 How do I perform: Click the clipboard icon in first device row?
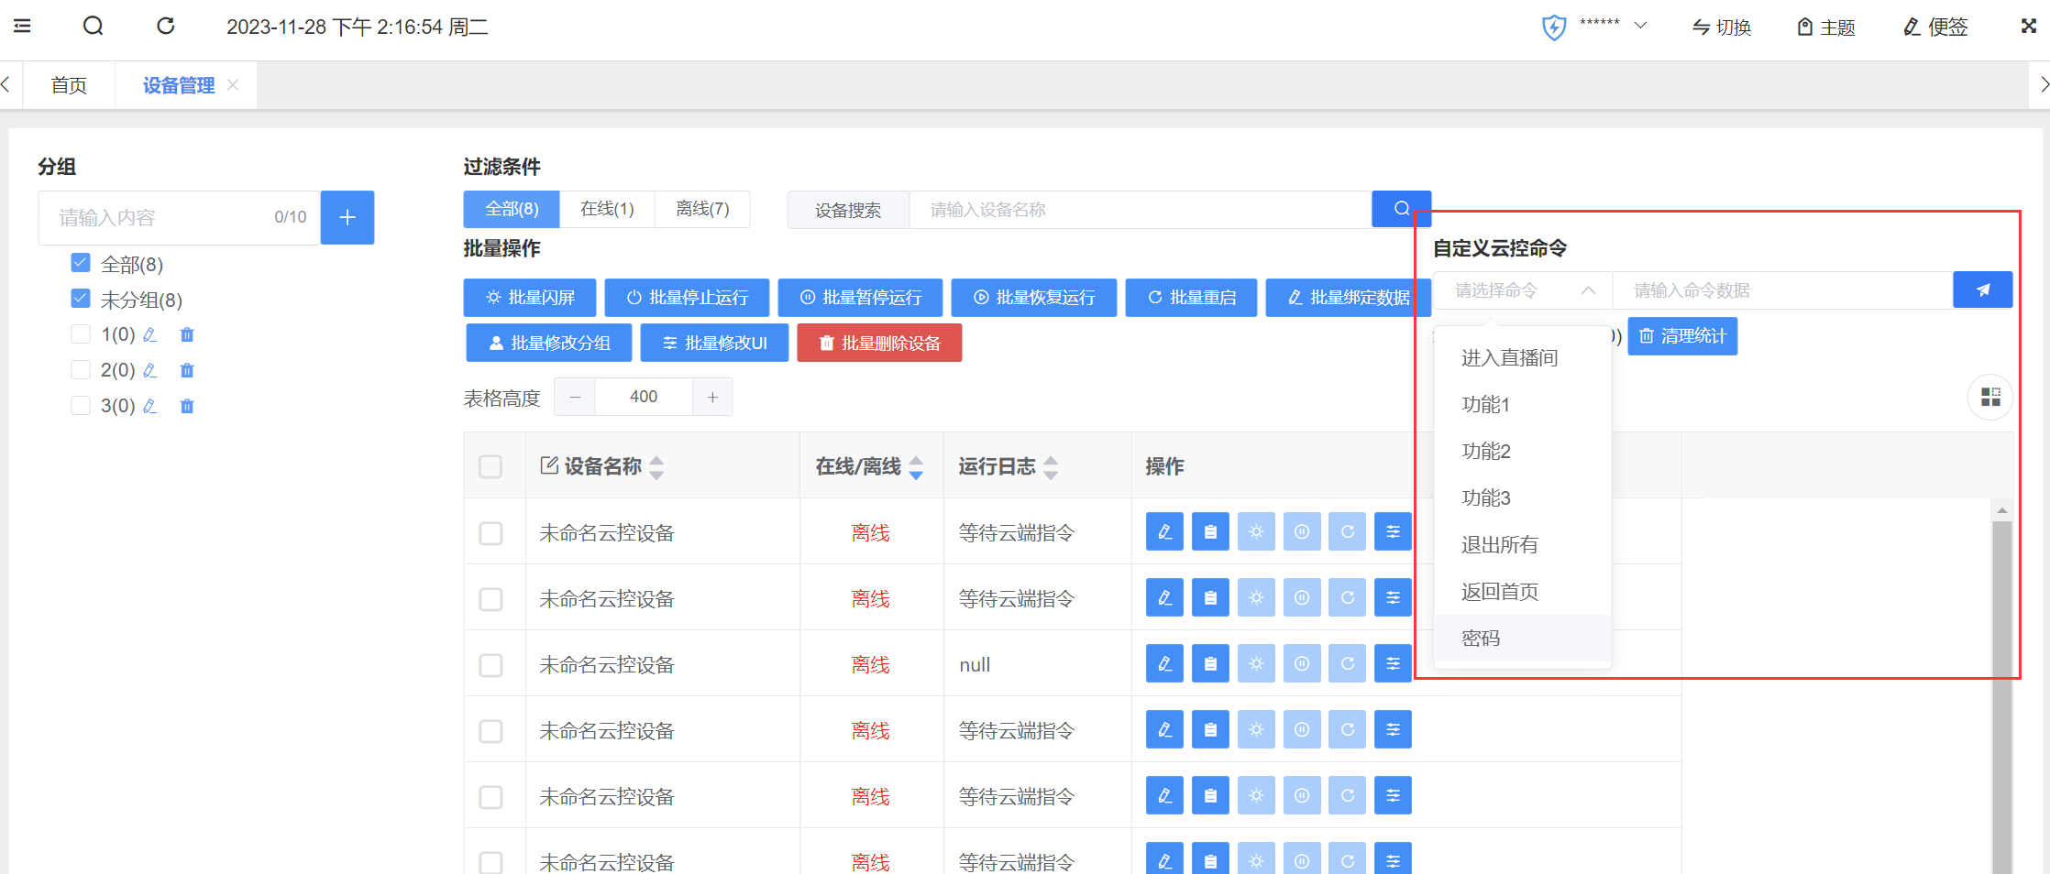[x=1210, y=531]
